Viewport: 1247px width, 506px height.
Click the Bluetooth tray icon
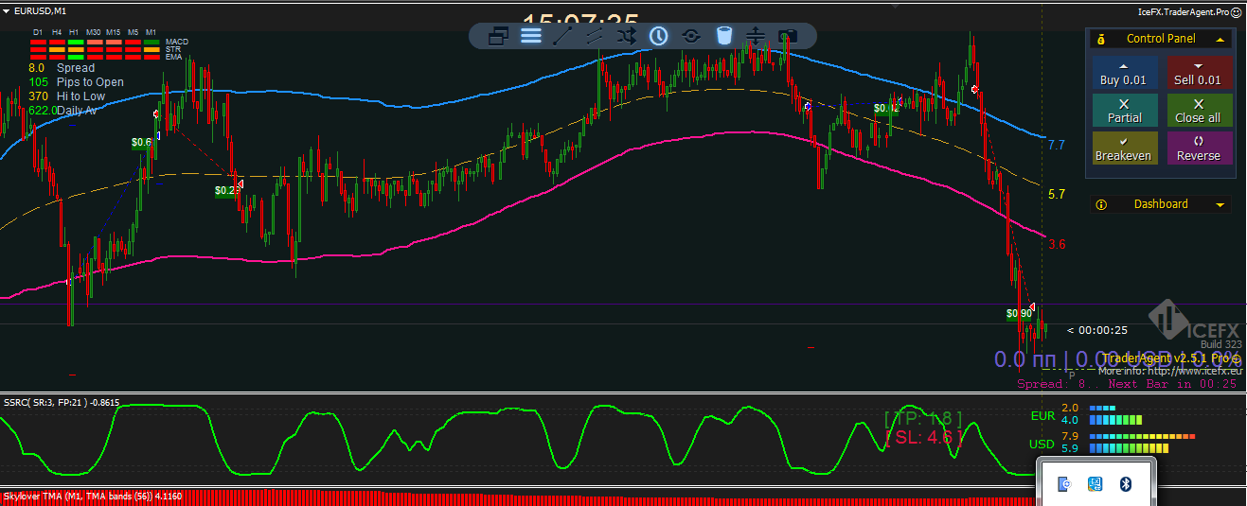pos(1127,484)
